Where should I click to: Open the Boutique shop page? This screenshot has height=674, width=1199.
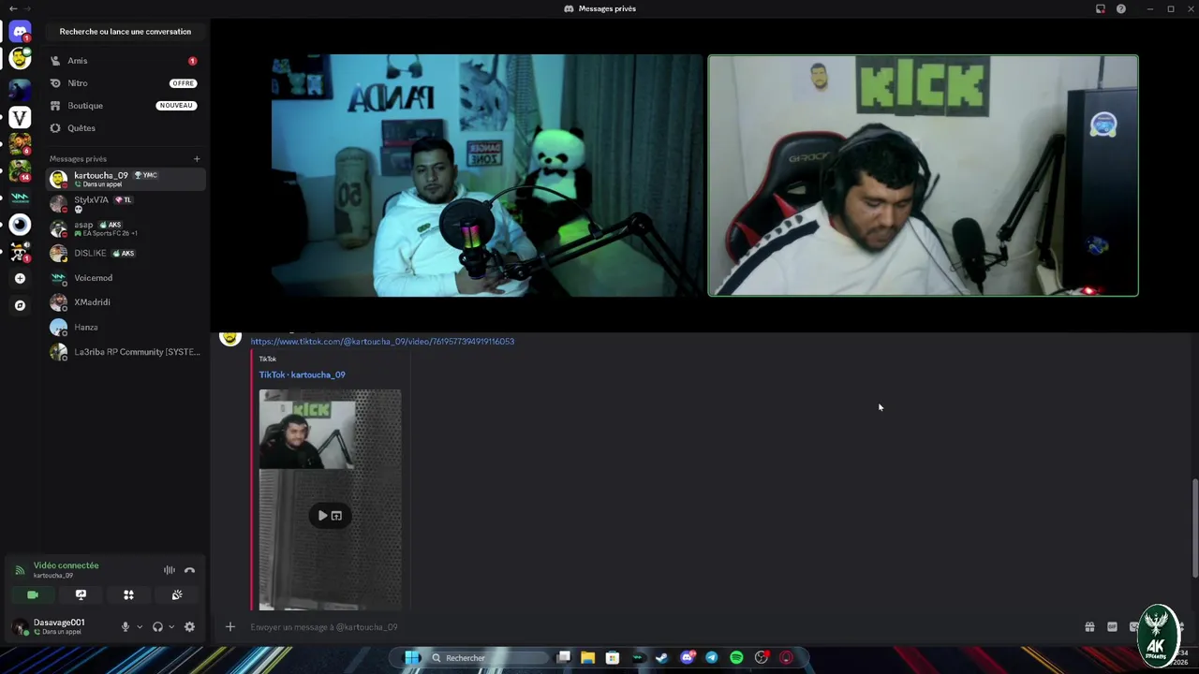click(125, 106)
